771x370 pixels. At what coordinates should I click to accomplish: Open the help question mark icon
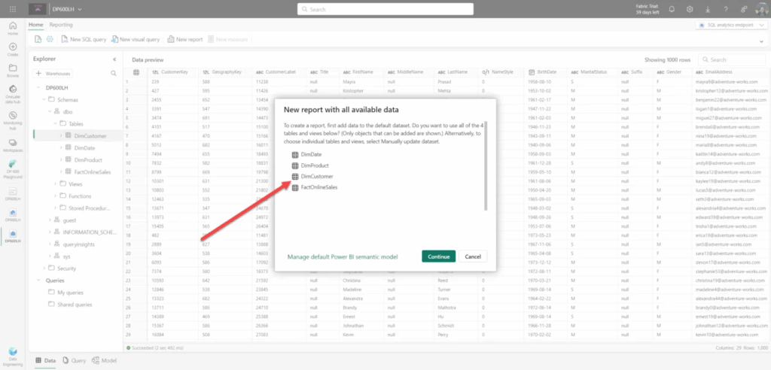726,9
